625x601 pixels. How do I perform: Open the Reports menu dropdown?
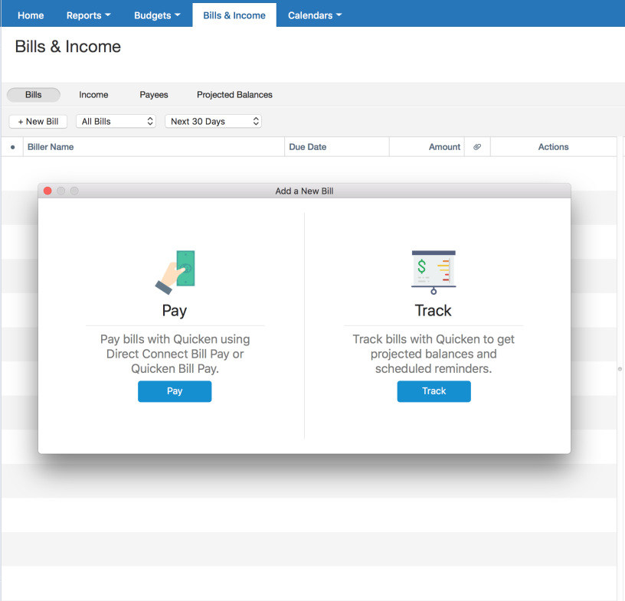88,15
